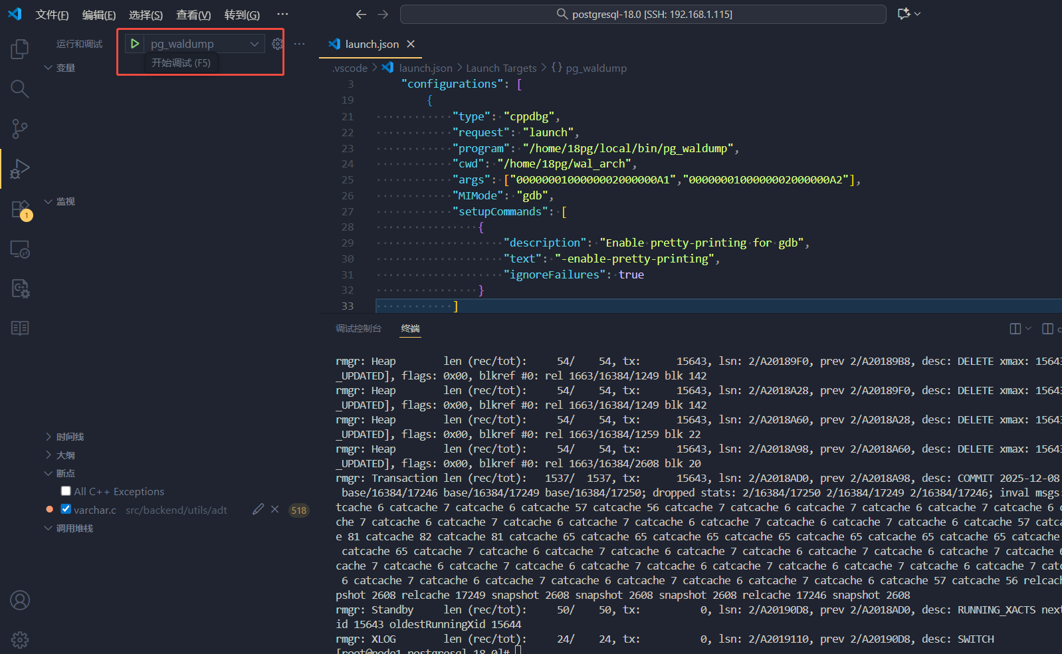Image resolution: width=1062 pixels, height=654 pixels.
Task: Expand the 时间线 section
Action: (64, 437)
